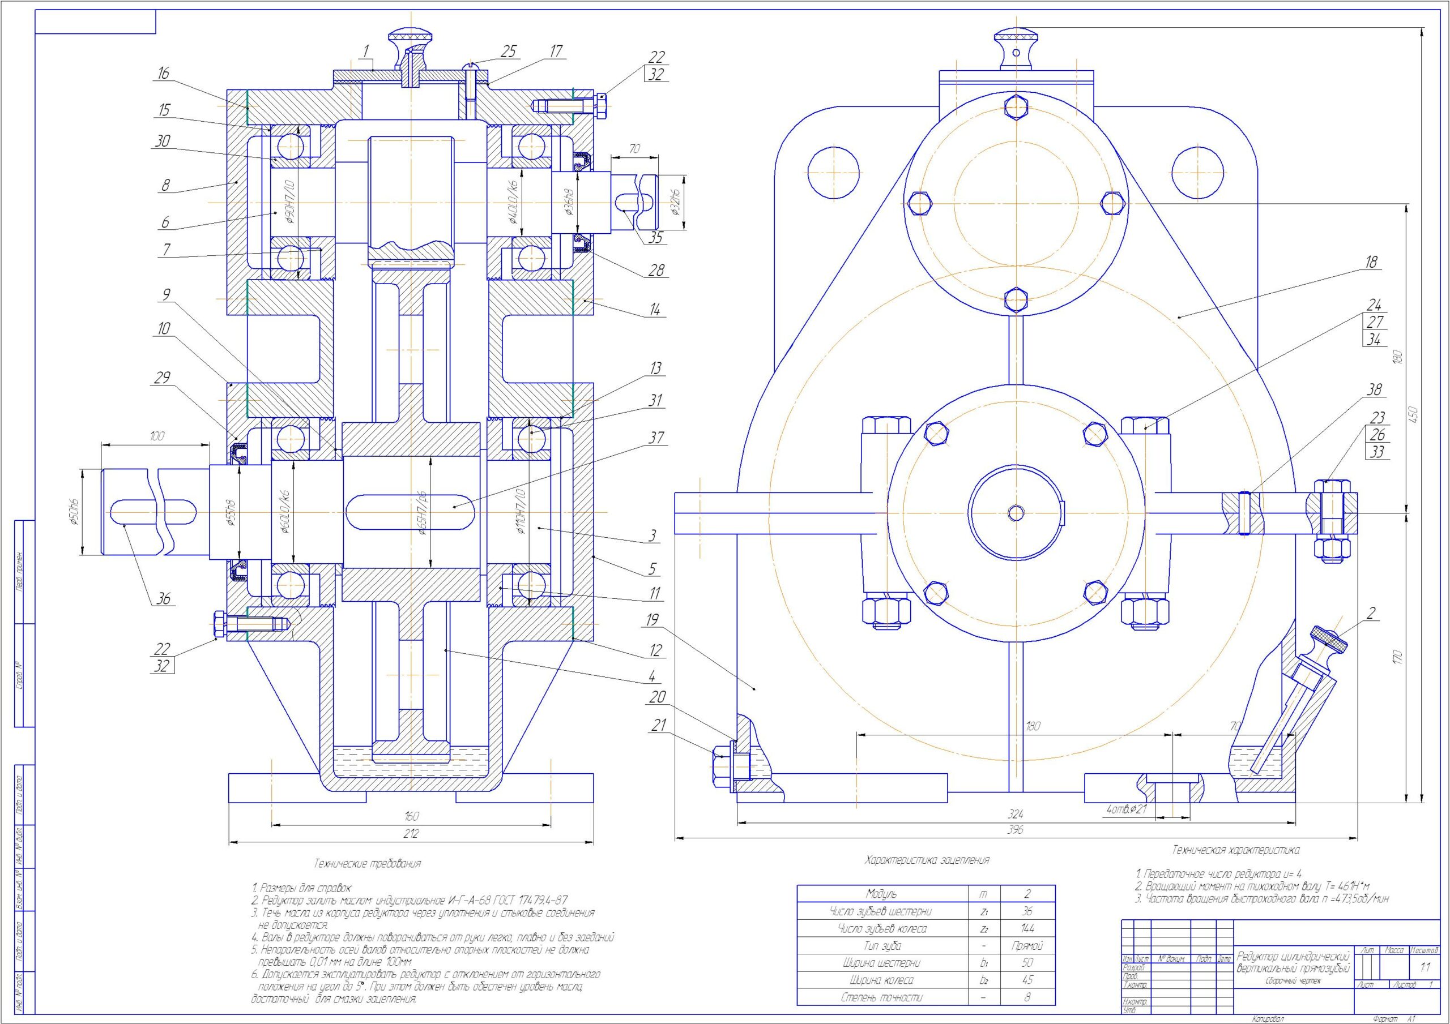Click the 'Ширина колеса' table cell
The height and width of the screenshot is (1024, 1450).
(882, 980)
